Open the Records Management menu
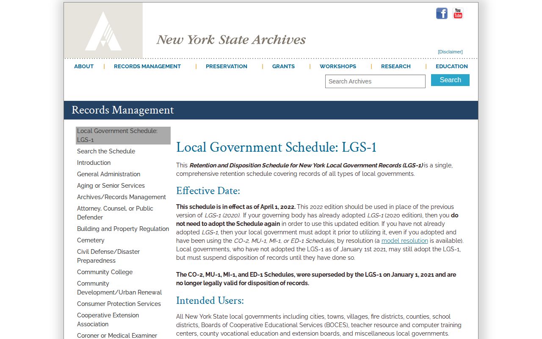Viewport: 542px width, 339px height. pos(147,67)
